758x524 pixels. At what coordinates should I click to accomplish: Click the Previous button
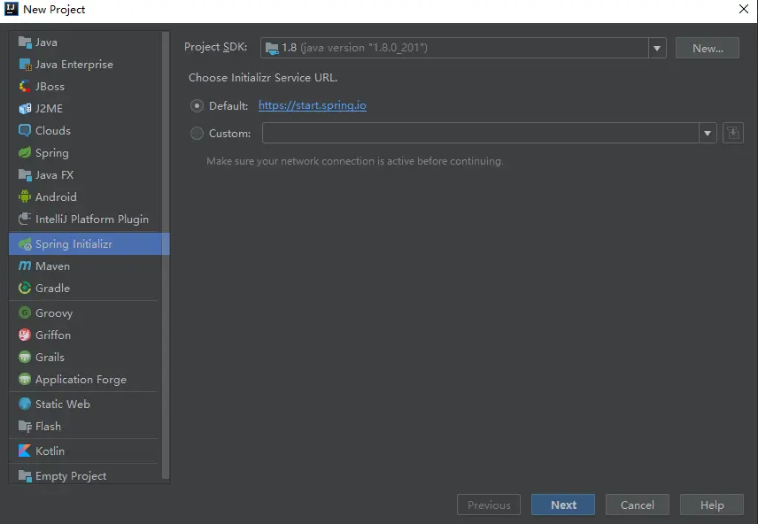[489, 505]
